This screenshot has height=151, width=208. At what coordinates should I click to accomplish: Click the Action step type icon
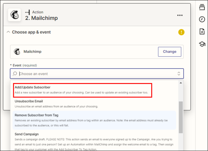(x=27, y=12)
